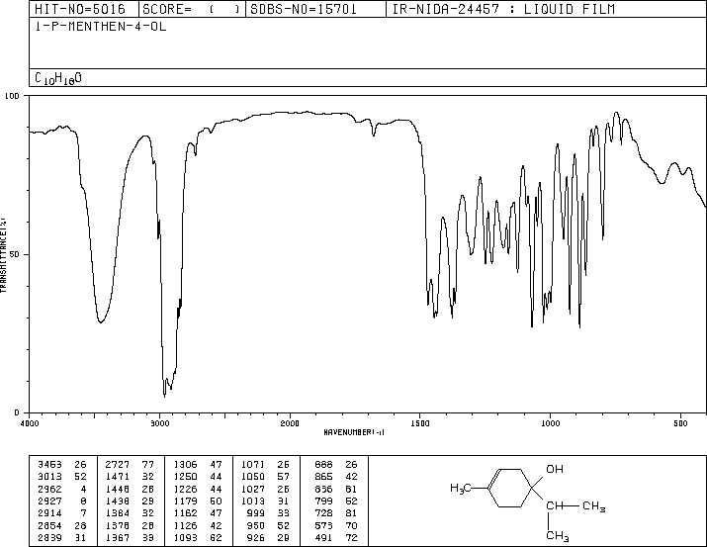
Task: Click the broad O-H absorption minimum near 3463
Action: click(101, 322)
